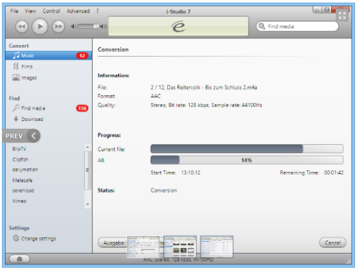Select Metacafe from the site list
The width and height of the screenshot is (357, 269).
click(x=22, y=180)
